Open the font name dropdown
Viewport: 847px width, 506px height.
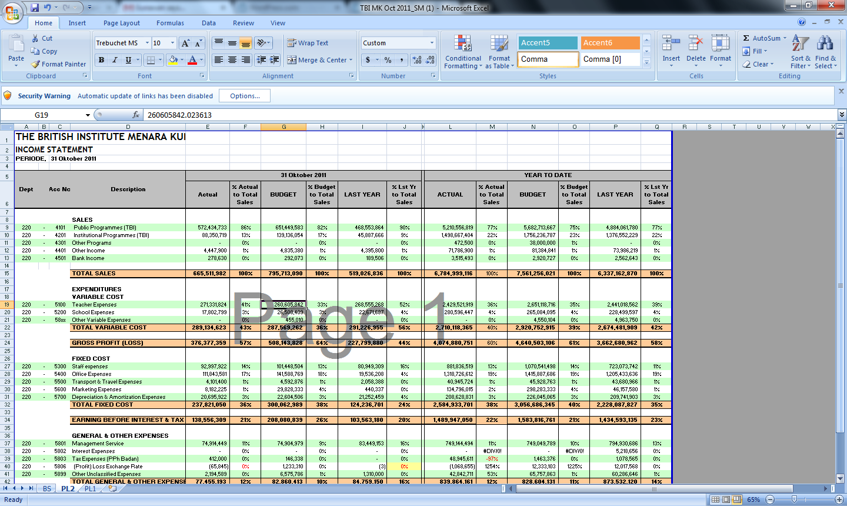(147, 43)
